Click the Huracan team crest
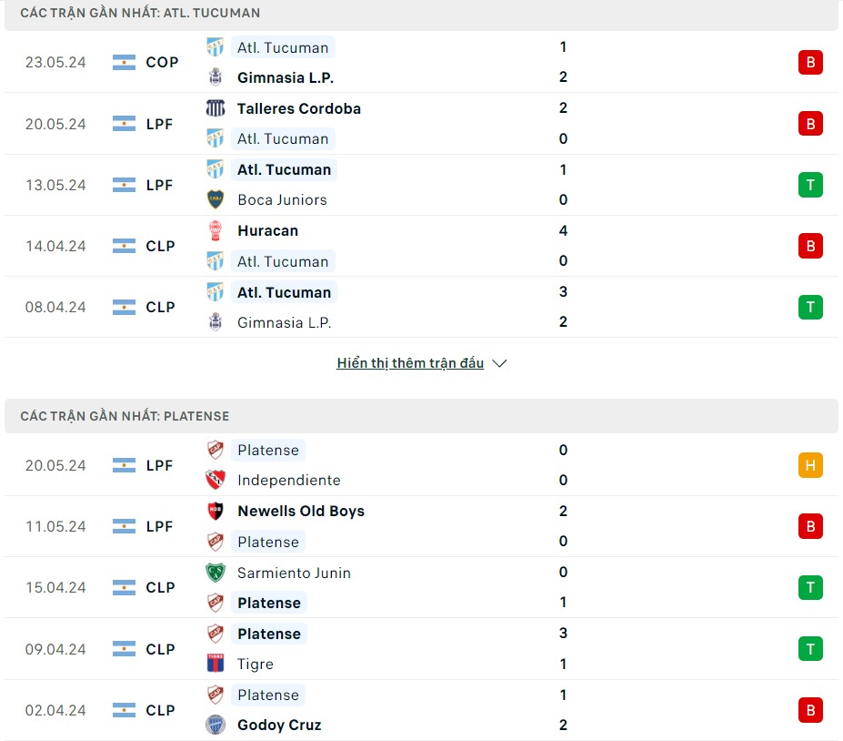The image size is (843, 741). tap(216, 231)
